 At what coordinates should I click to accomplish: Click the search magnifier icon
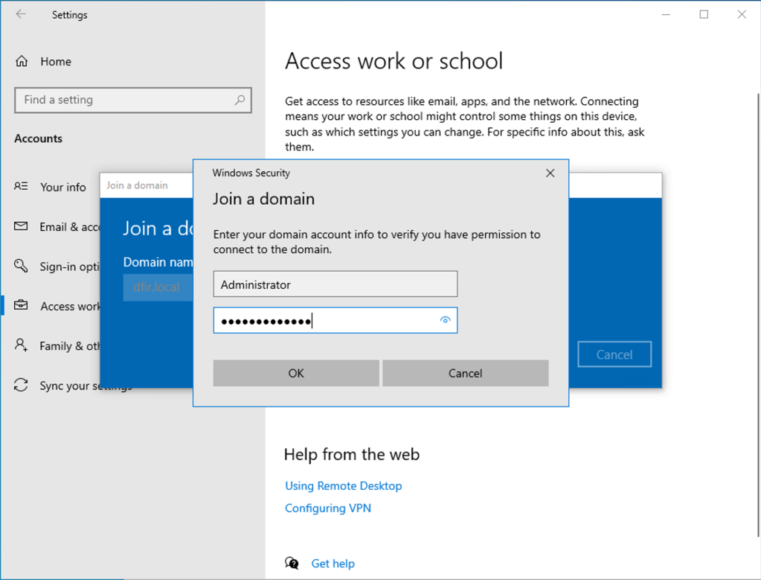click(240, 100)
